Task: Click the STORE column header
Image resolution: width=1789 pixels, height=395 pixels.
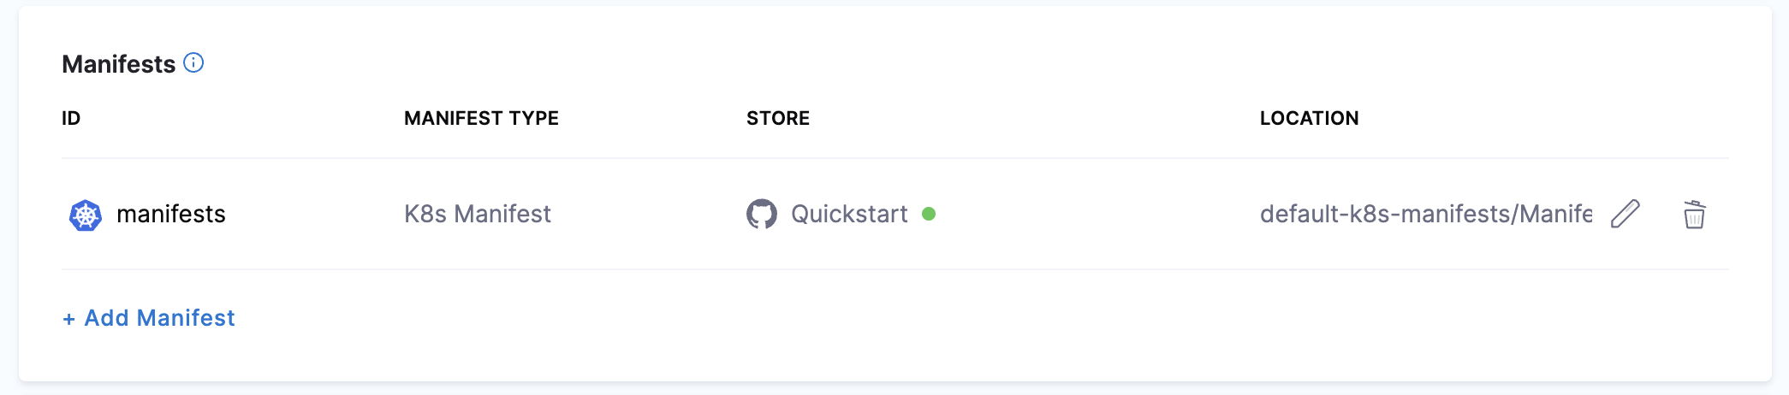Action: [777, 118]
